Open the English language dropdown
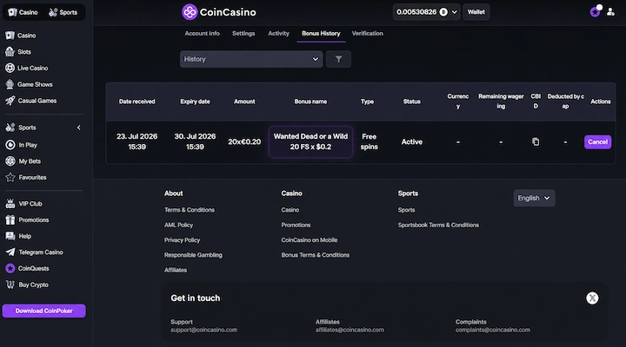 tap(534, 198)
